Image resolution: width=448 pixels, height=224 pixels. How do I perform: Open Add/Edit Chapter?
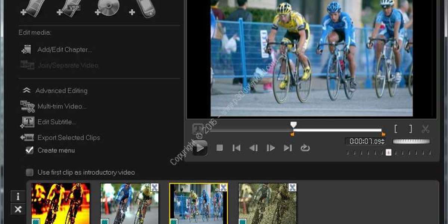point(64,50)
